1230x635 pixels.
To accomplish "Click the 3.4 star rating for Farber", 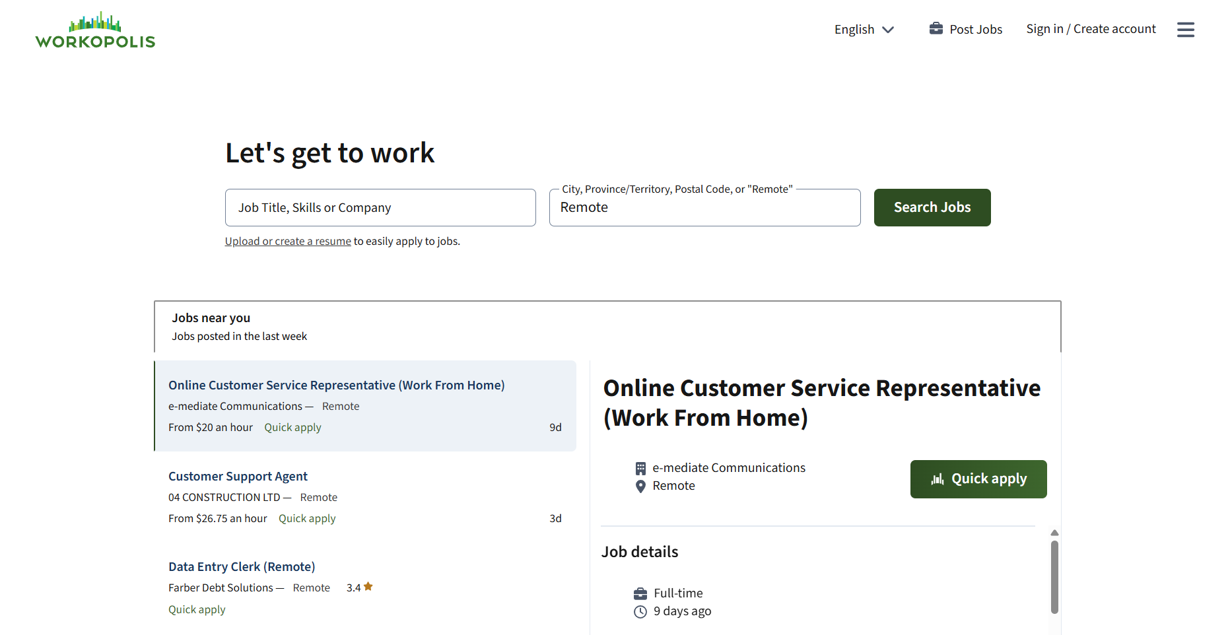I will (x=360, y=587).
